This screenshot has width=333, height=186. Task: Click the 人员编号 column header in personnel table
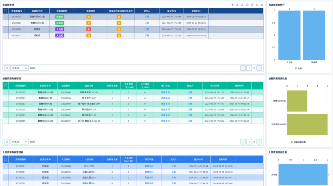66,159
